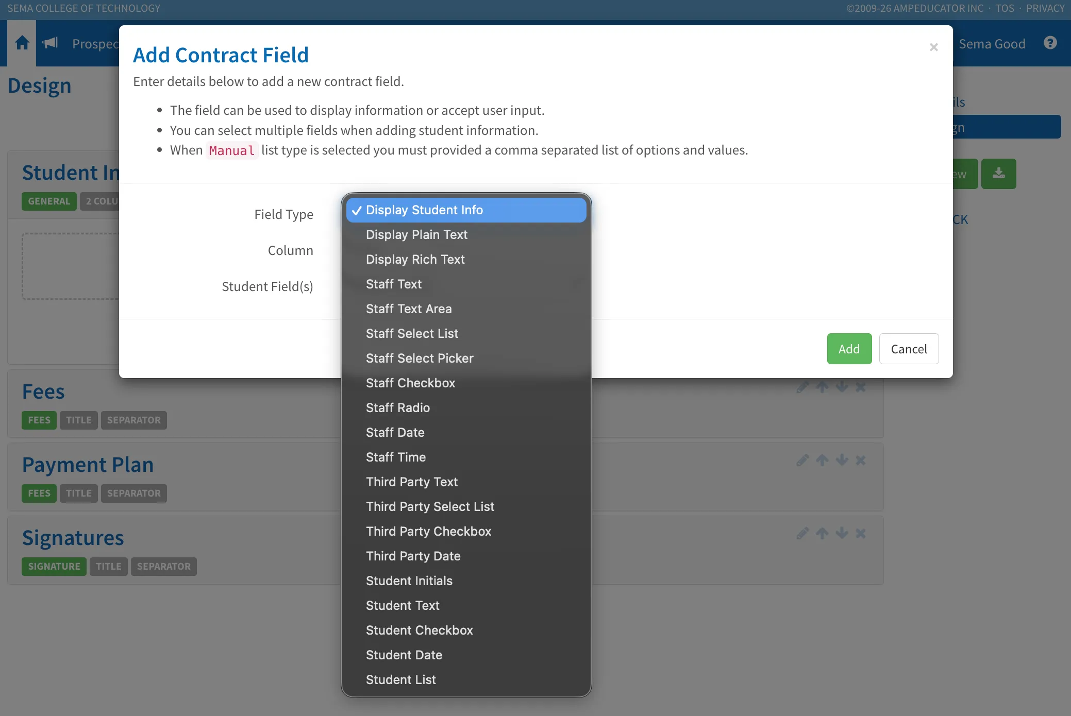Open the PRIVACY link in header
The height and width of the screenshot is (716, 1071).
coord(1045,8)
